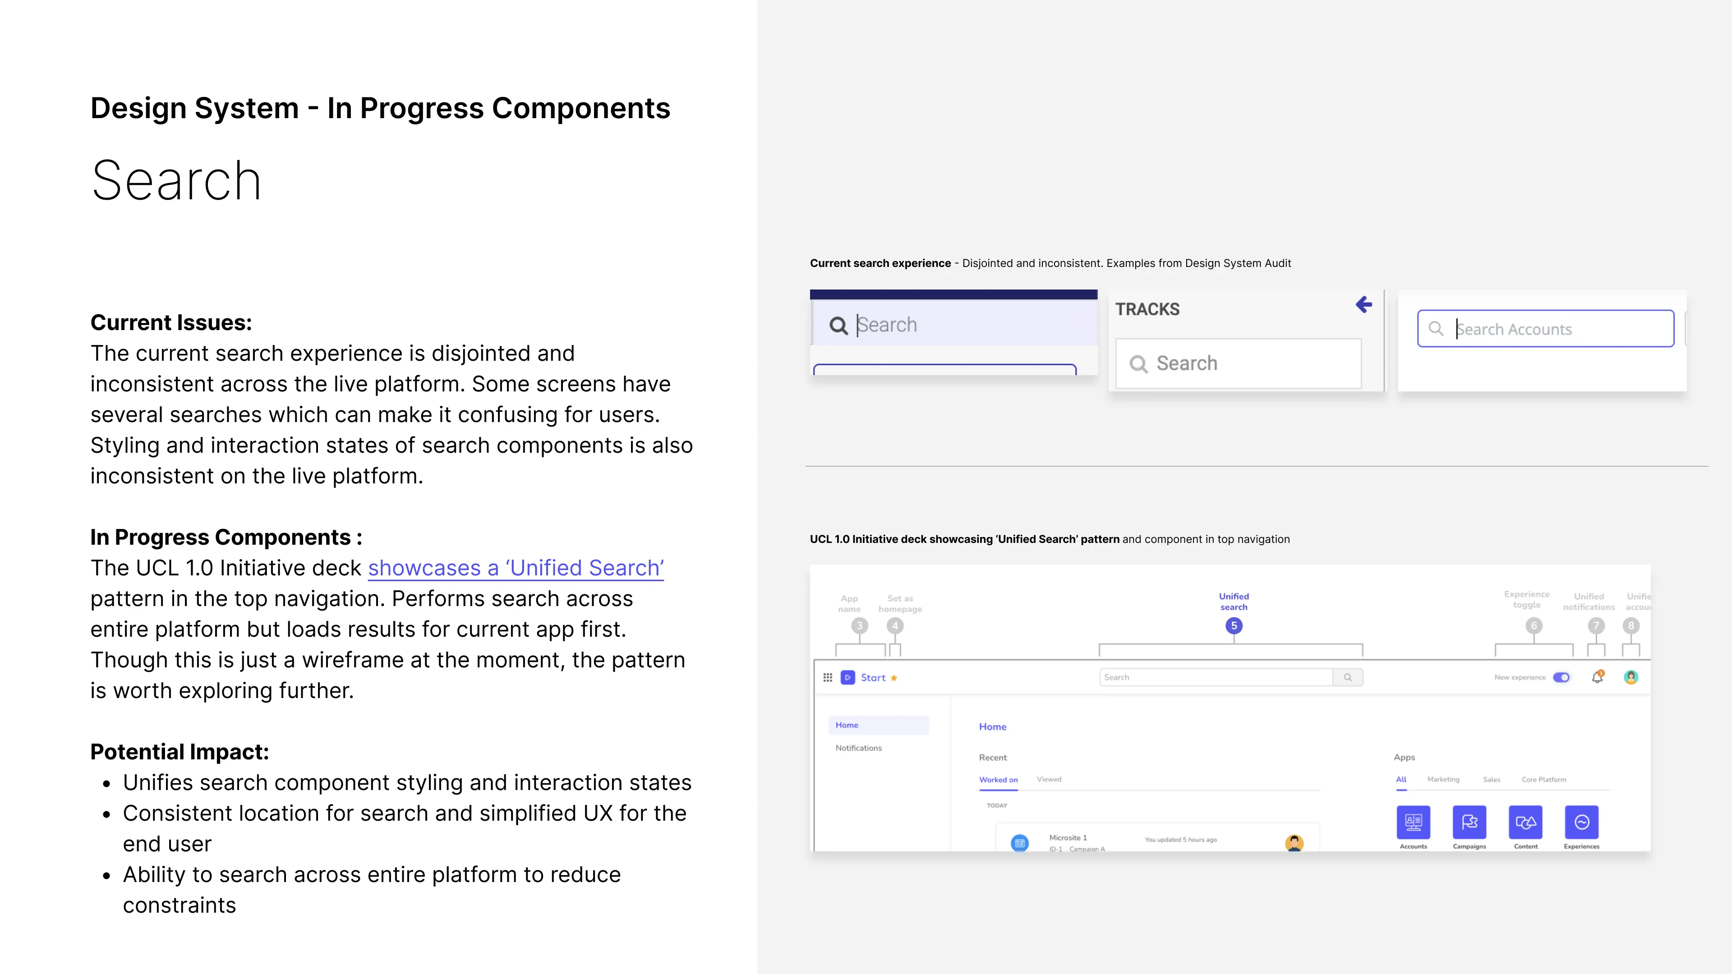Select the Marketing apps tab
Image resolution: width=1732 pixels, height=974 pixels.
pyautogui.click(x=1443, y=780)
